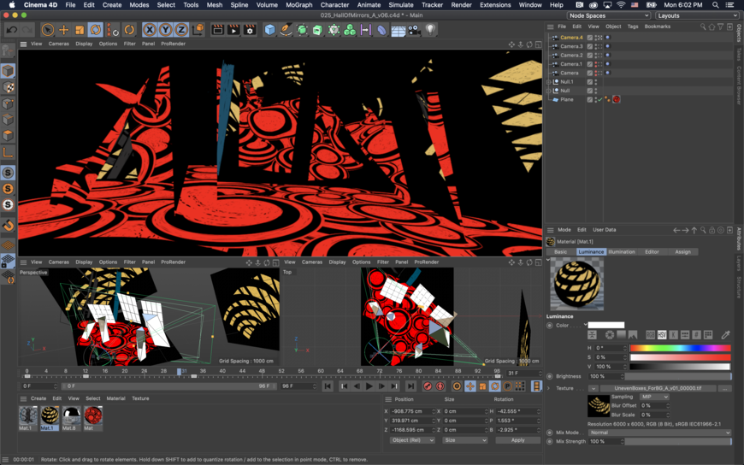Pick color with the eyedropper icon
This screenshot has height=465, width=744.
(x=725, y=335)
